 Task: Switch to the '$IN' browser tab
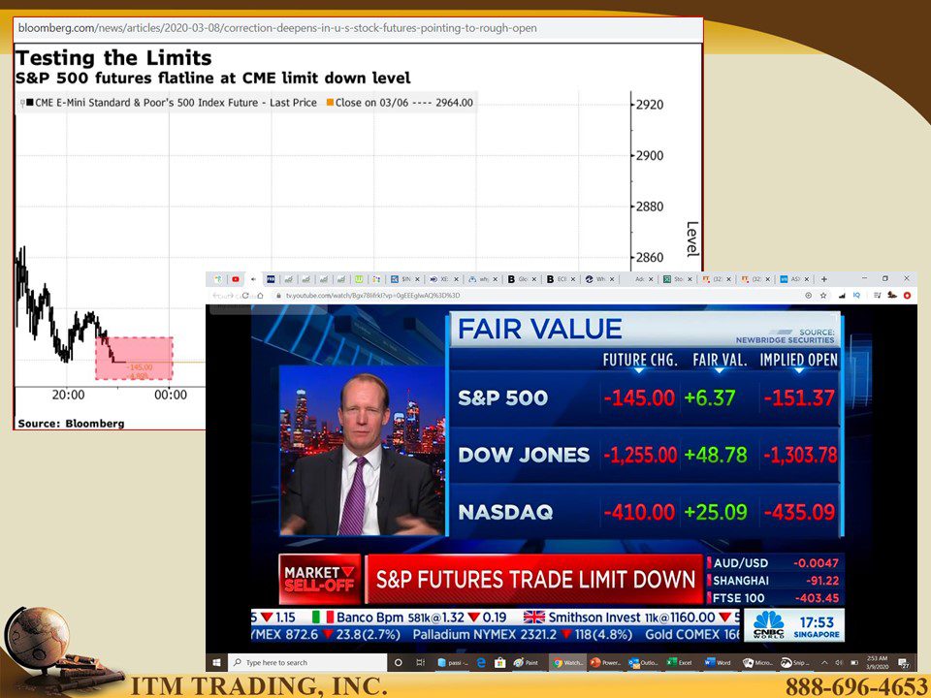pos(405,279)
